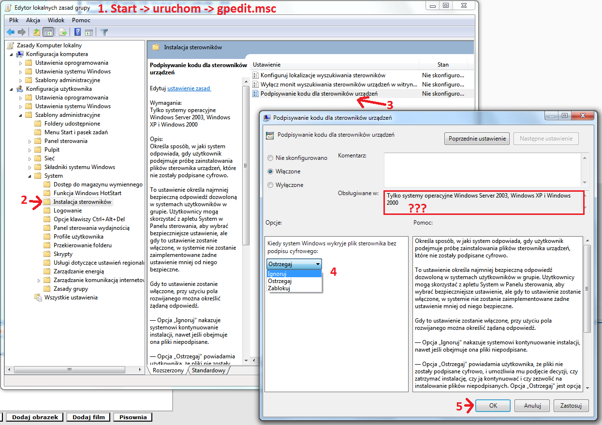Click the Skrypty folder icon
Screen dimensions: 602x425
[47, 254]
